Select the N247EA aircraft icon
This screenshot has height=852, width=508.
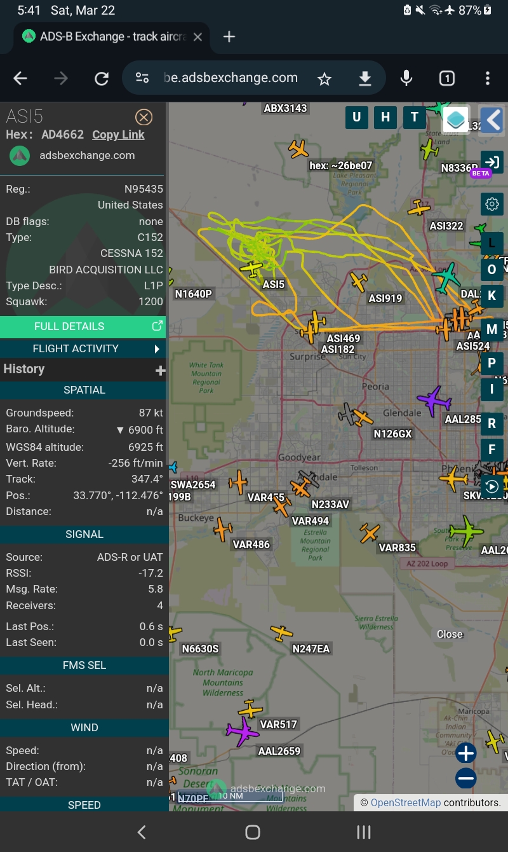281,633
